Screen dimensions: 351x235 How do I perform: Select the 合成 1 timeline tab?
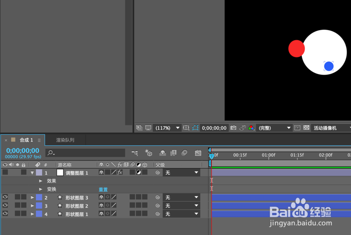(26, 140)
